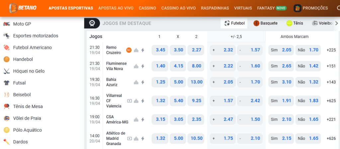Toggle Sim 2.65 for Fluminense Vila Nova
The image size is (340, 149).
[281, 66]
